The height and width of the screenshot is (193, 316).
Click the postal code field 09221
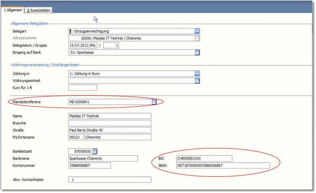coord(76,137)
